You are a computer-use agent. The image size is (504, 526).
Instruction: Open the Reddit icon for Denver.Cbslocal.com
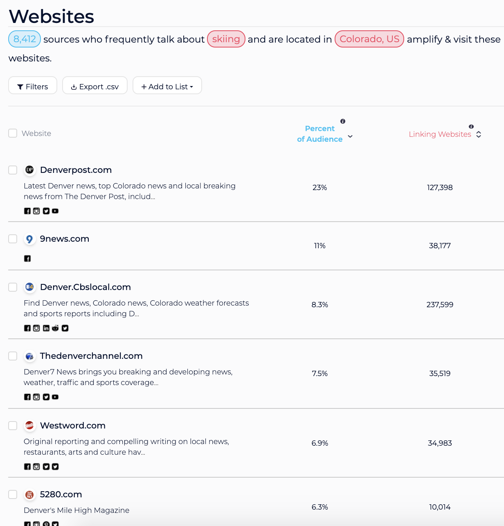55,328
